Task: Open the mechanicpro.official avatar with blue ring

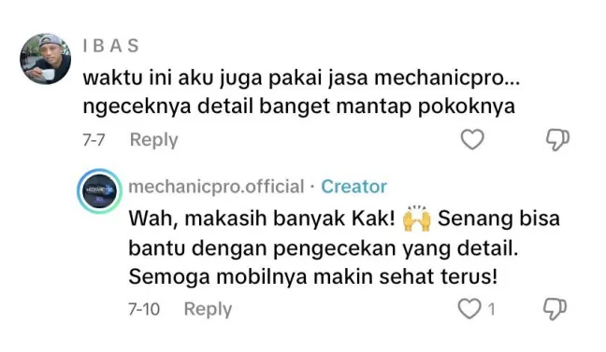Action: click(x=100, y=191)
